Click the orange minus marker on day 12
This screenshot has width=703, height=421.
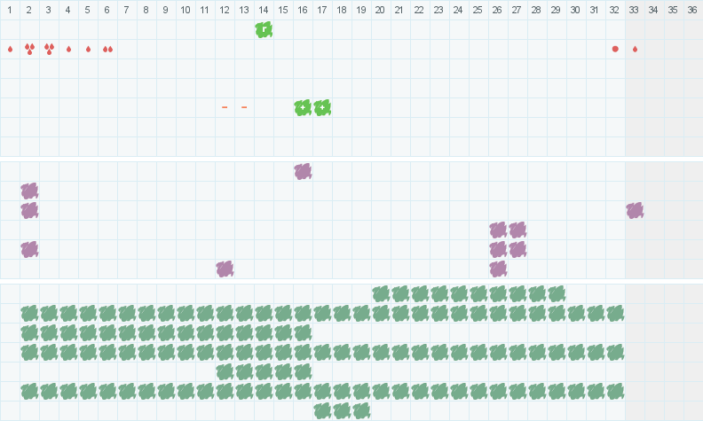pos(225,107)
